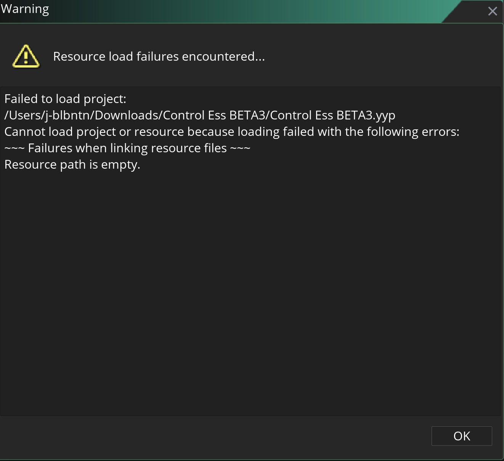Click the empty header area right of heading

(381, 56)
